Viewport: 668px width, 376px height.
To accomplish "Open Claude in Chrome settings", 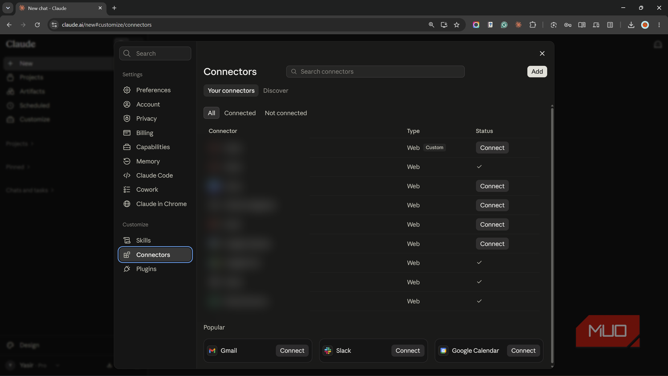I will coord(155,204).
